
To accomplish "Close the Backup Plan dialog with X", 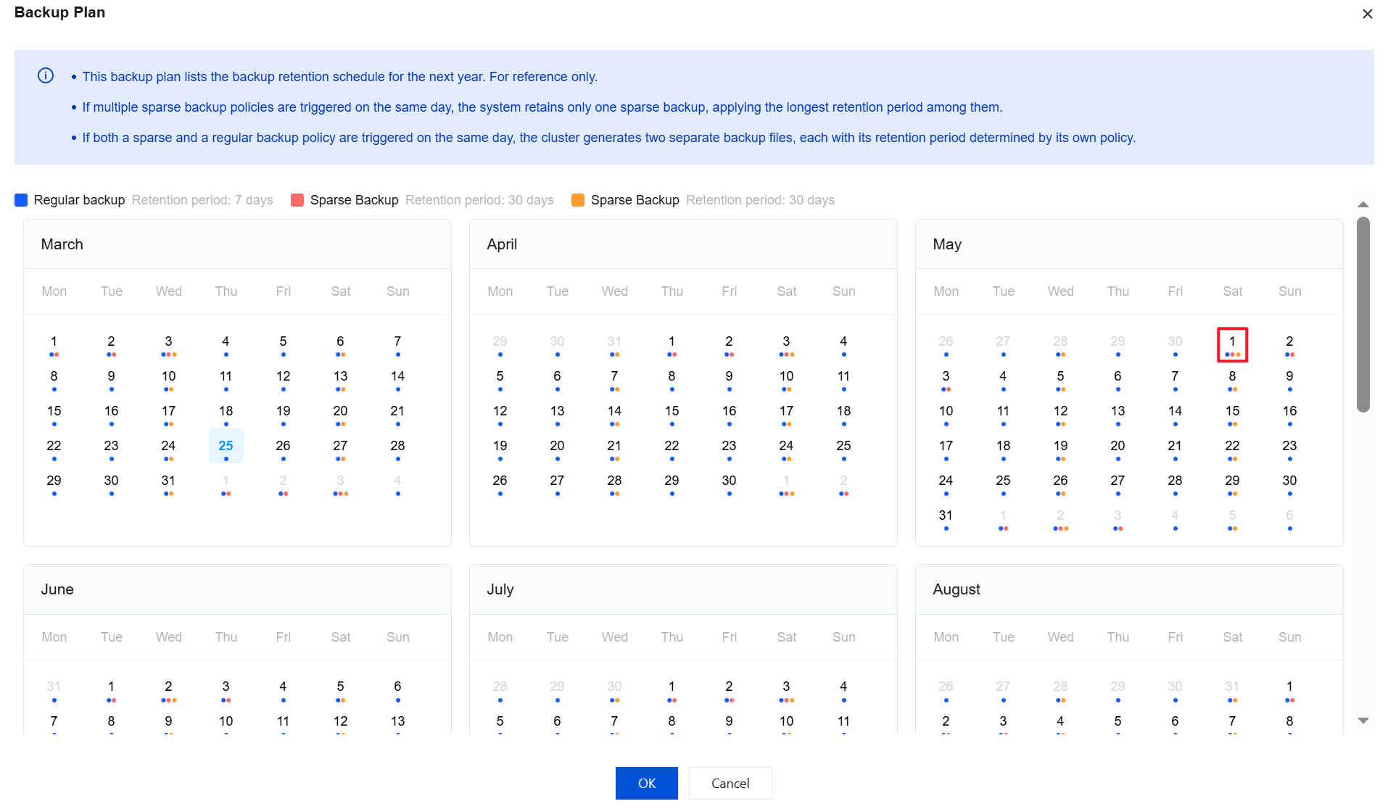I will click(1367, 14).
